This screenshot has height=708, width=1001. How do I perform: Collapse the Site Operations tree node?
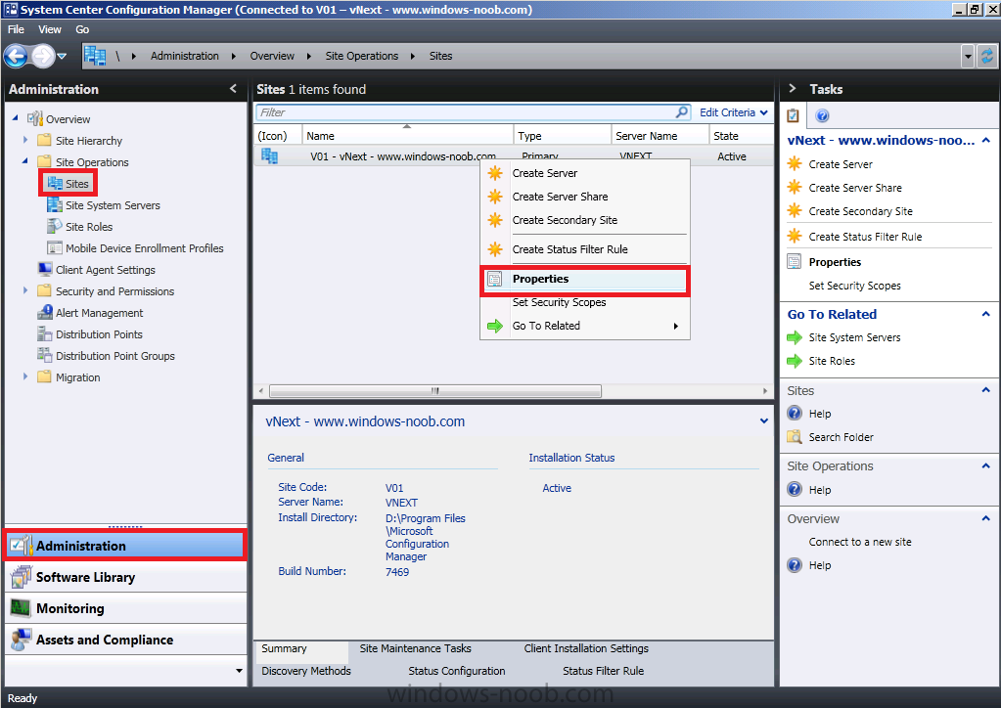[25, 160]
